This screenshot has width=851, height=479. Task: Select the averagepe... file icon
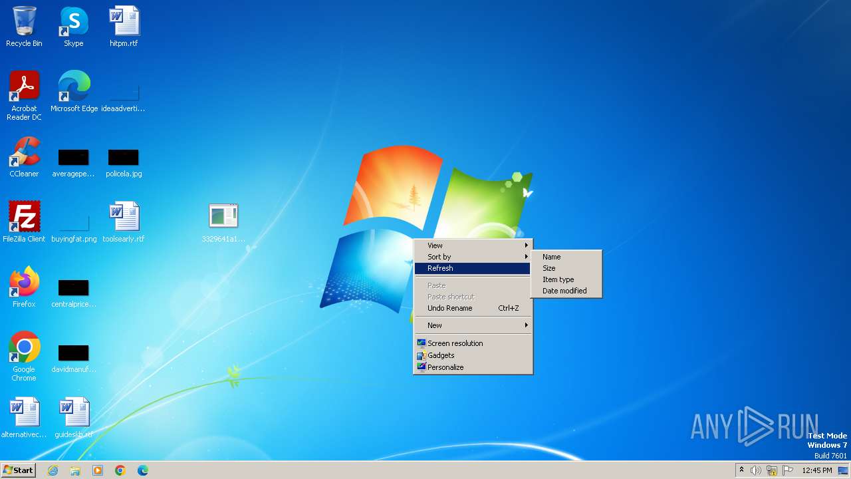[73, 162]
